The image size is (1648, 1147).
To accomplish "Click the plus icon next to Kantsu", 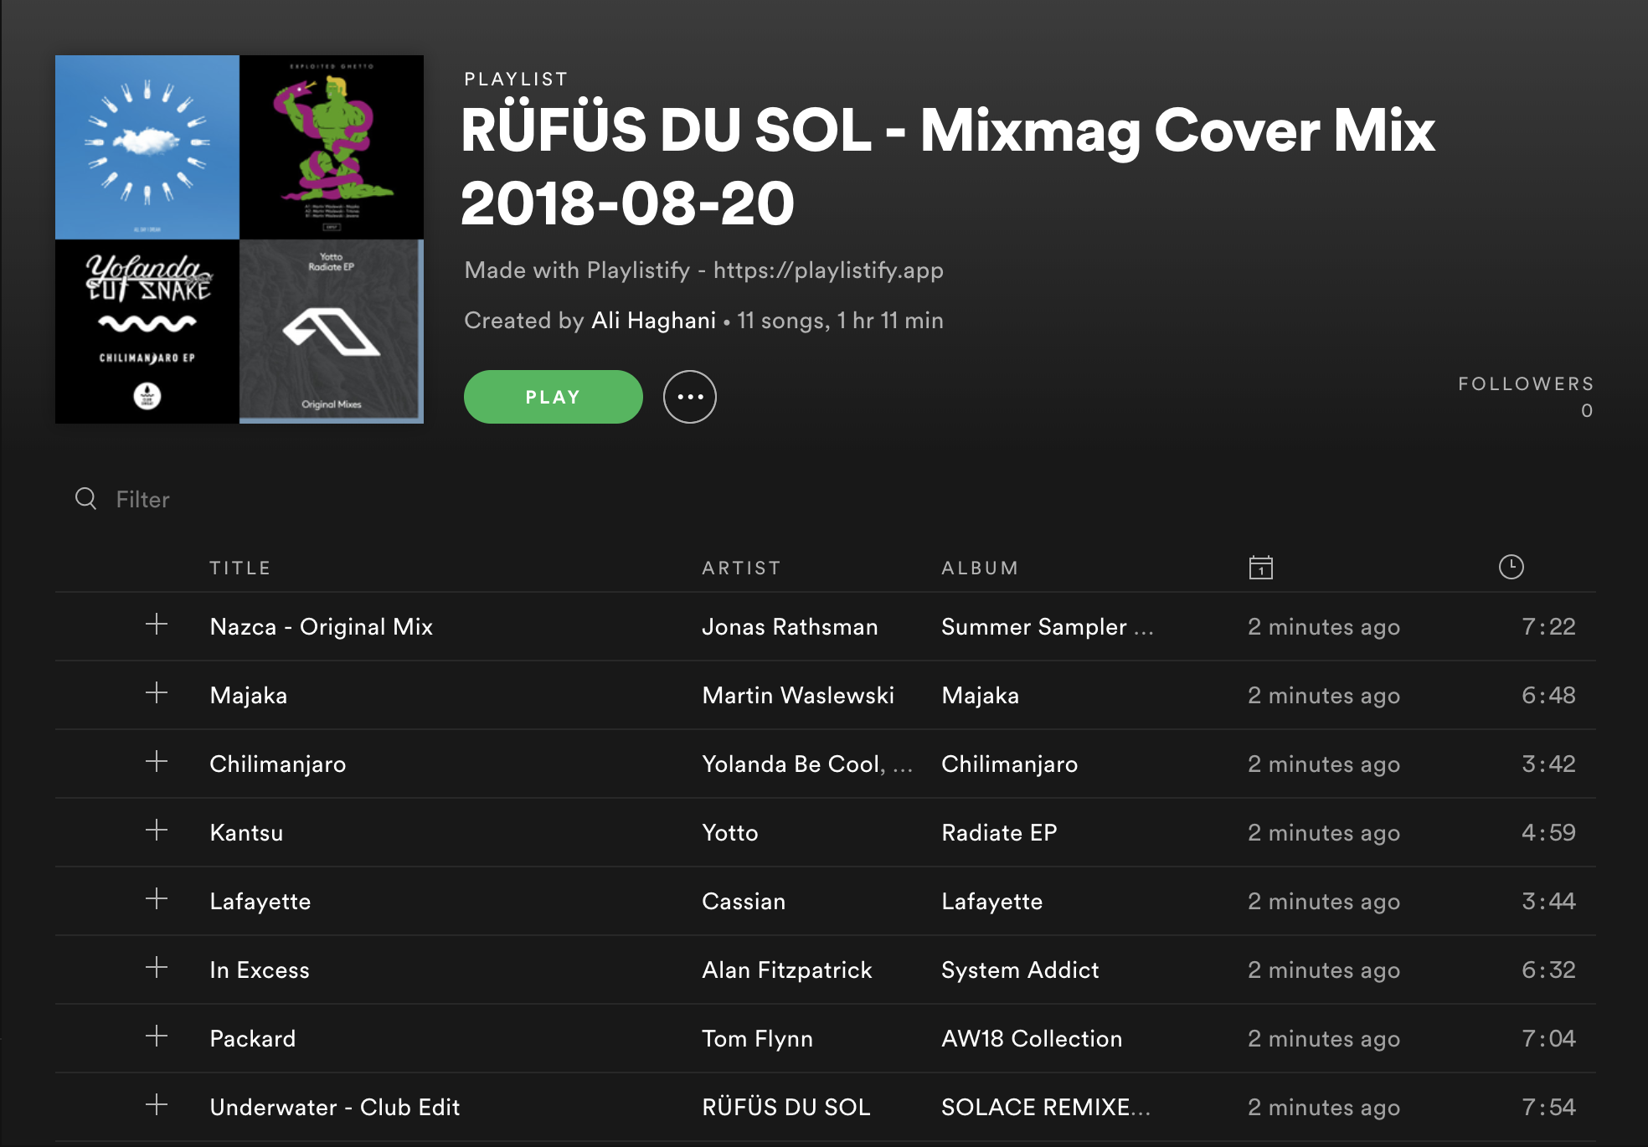I will (157, 831).
